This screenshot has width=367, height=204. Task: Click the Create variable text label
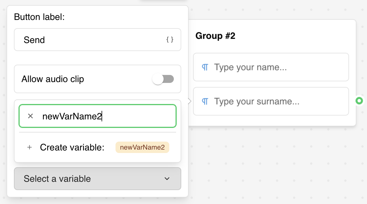pyautogui.click(x=72, y=147)
